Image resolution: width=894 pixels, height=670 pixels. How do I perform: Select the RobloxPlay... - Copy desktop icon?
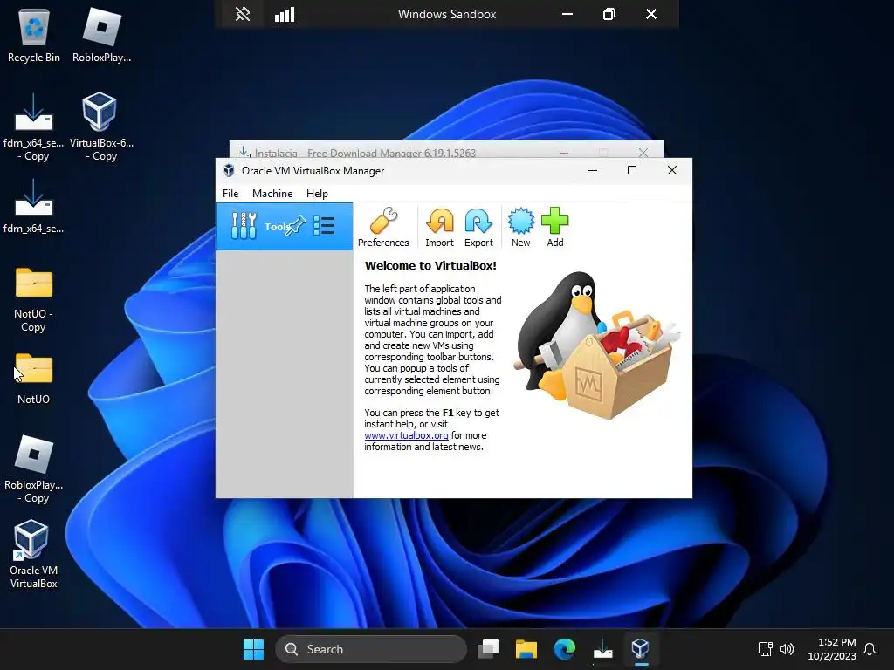(34, 469)
